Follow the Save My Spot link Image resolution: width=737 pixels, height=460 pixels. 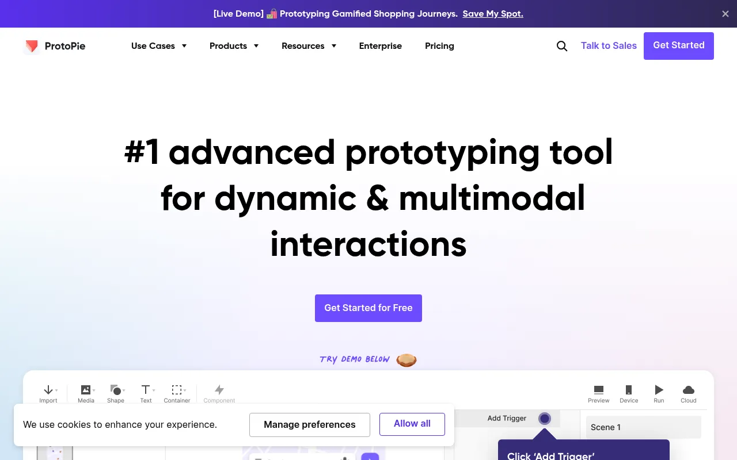[493, 14]
